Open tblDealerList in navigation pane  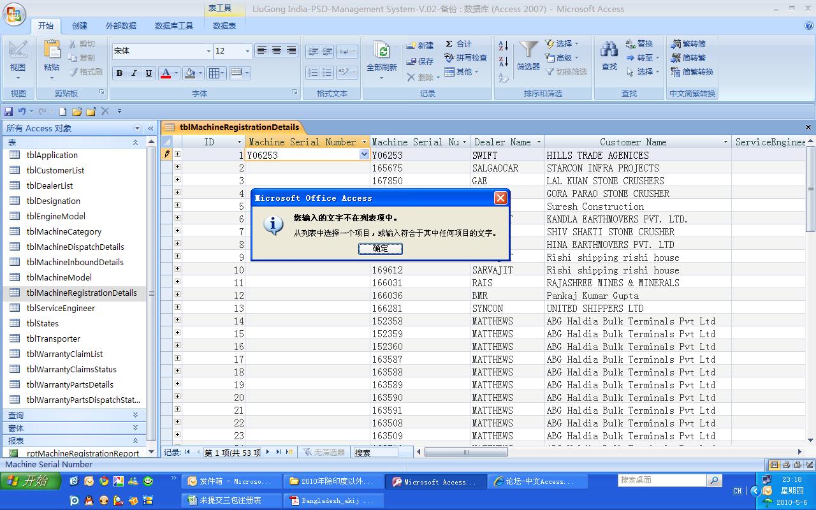tap(50, 186)
